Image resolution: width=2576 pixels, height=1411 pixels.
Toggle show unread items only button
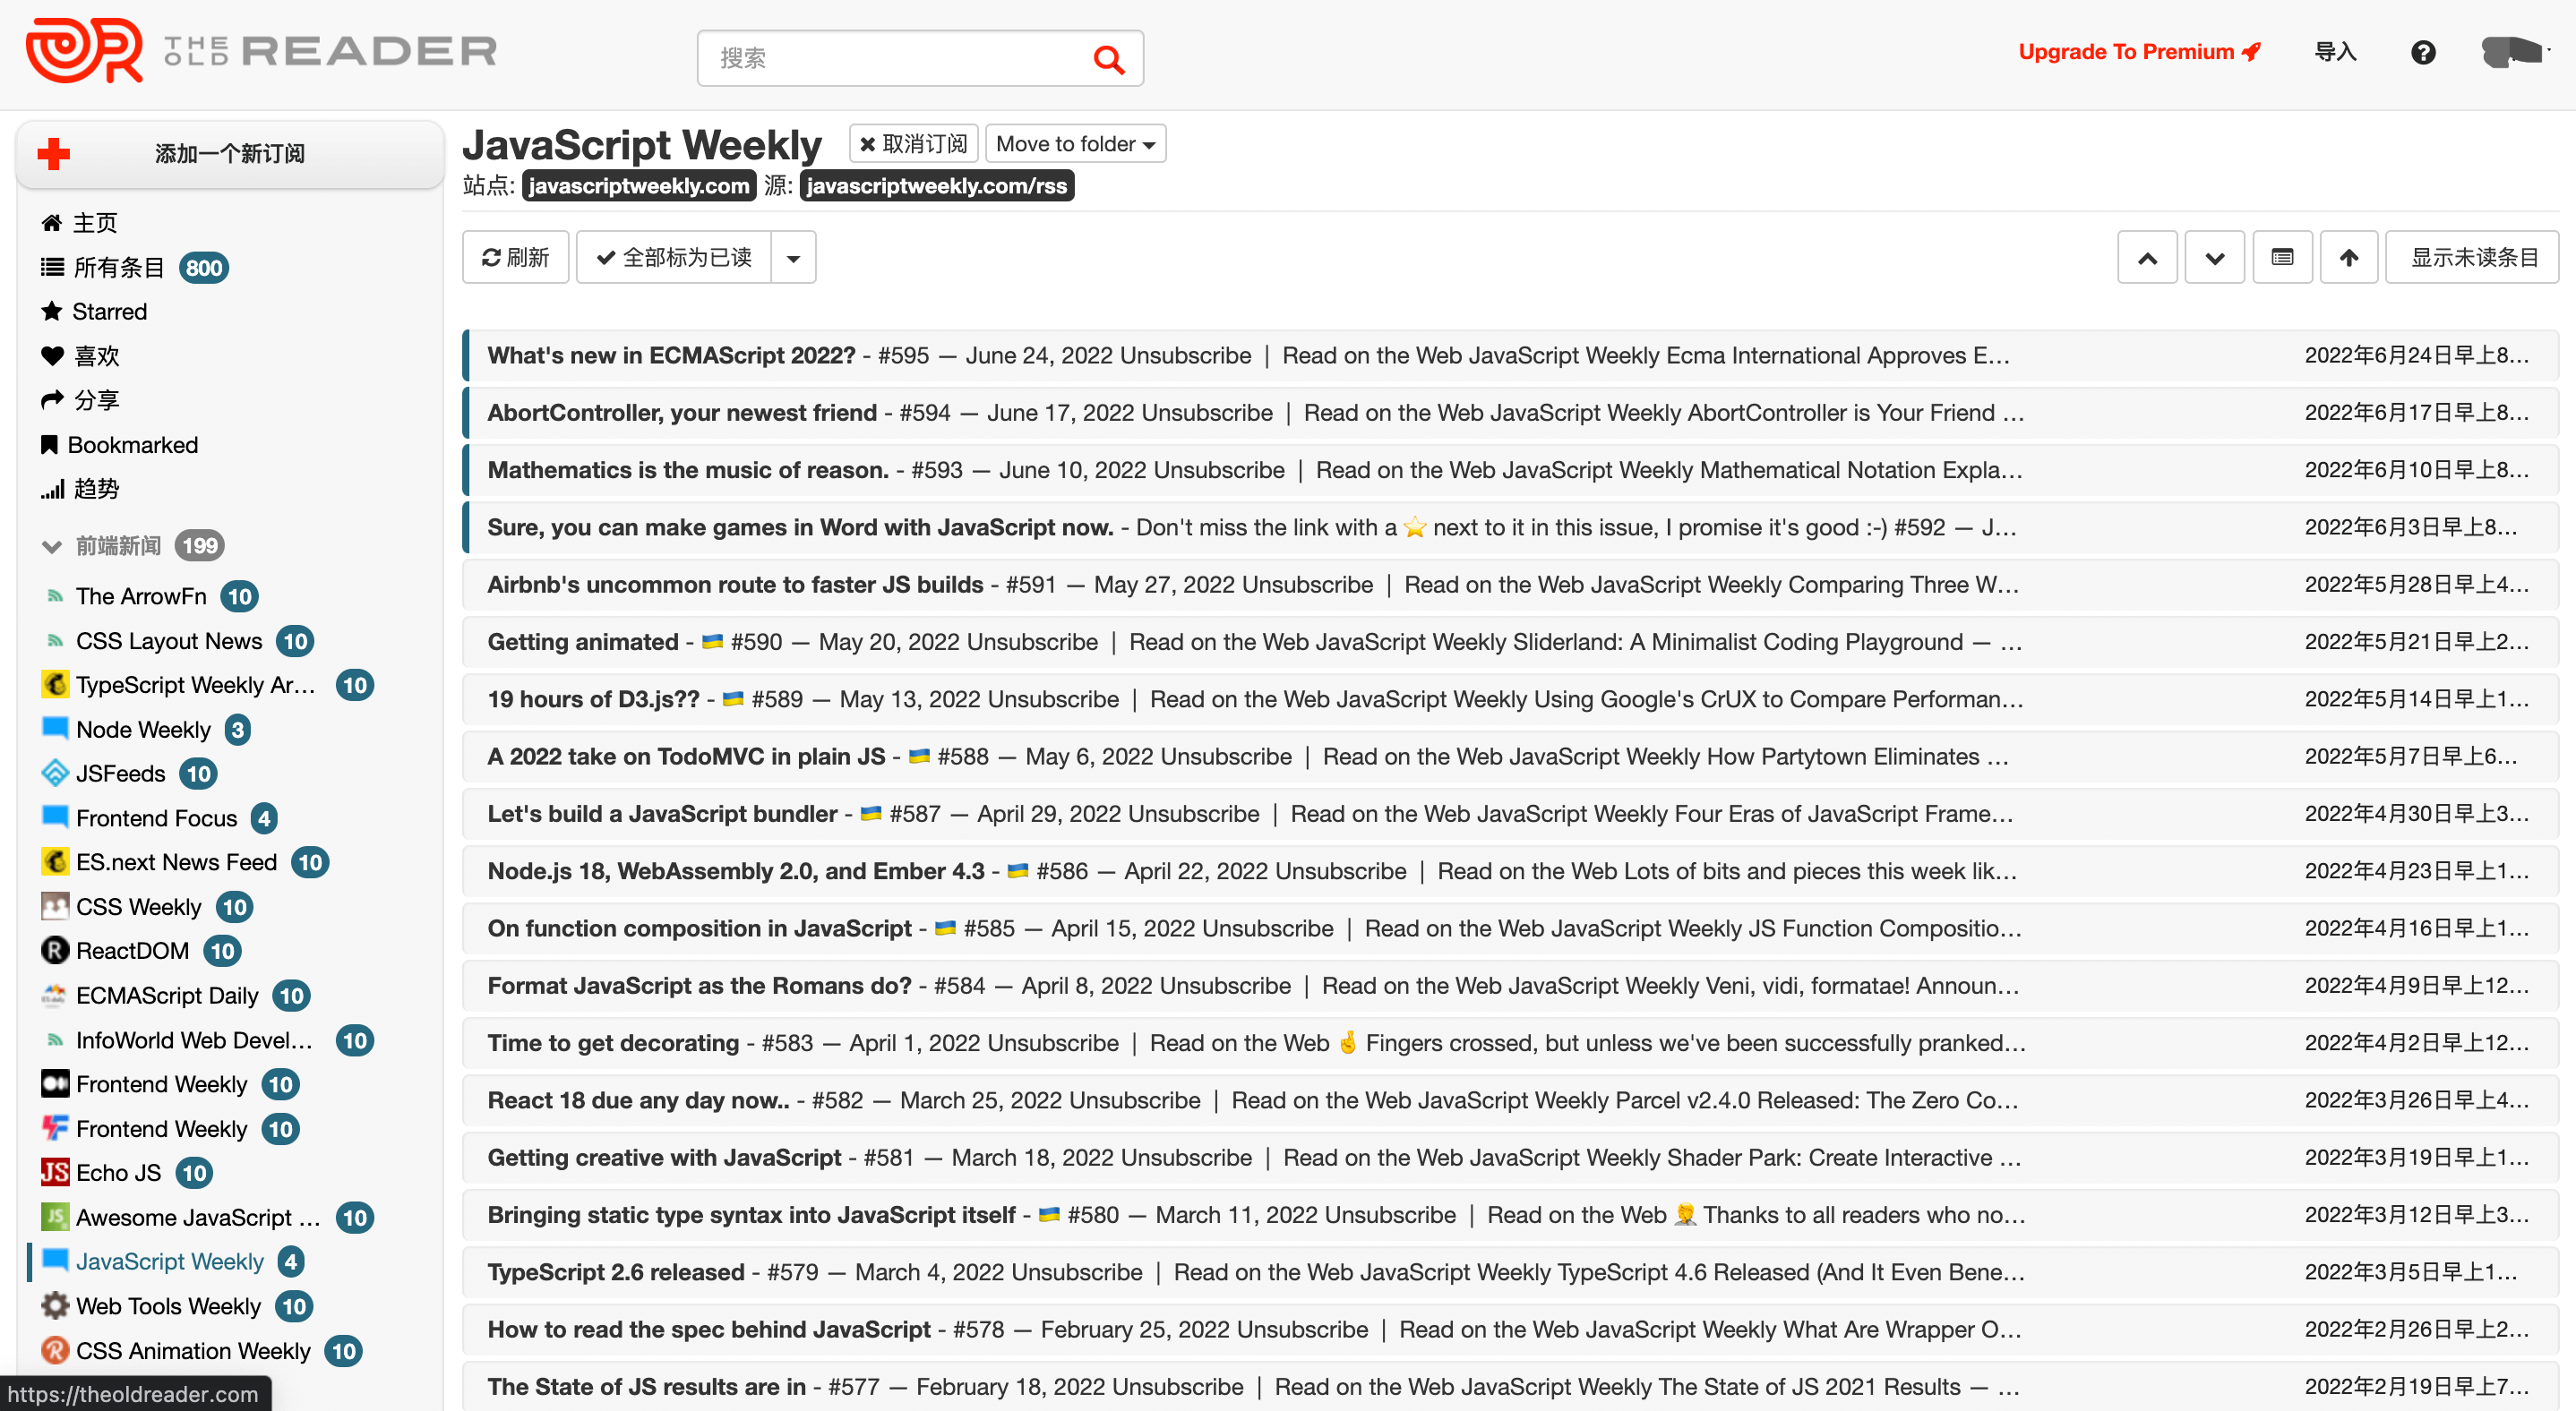point(2472,258)
